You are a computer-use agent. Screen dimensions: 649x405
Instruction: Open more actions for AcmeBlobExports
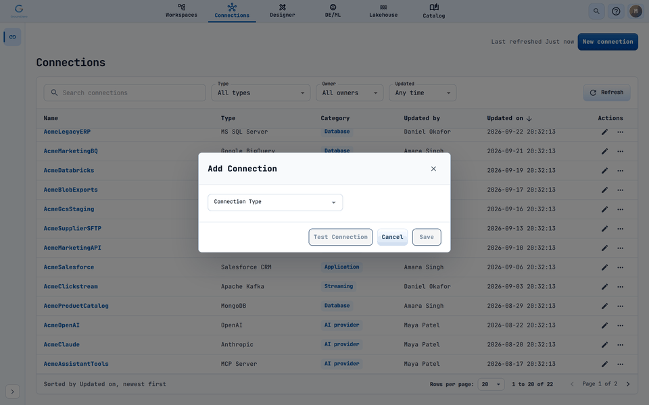(620, 190)
